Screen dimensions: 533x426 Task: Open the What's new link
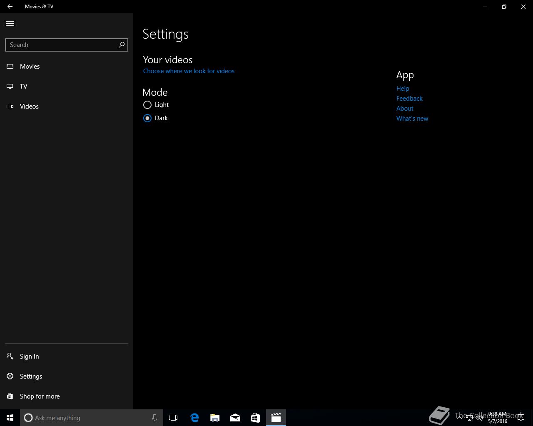412,119
